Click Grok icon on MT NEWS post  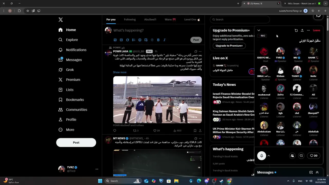pyautogui.click(x=196, y=138)
